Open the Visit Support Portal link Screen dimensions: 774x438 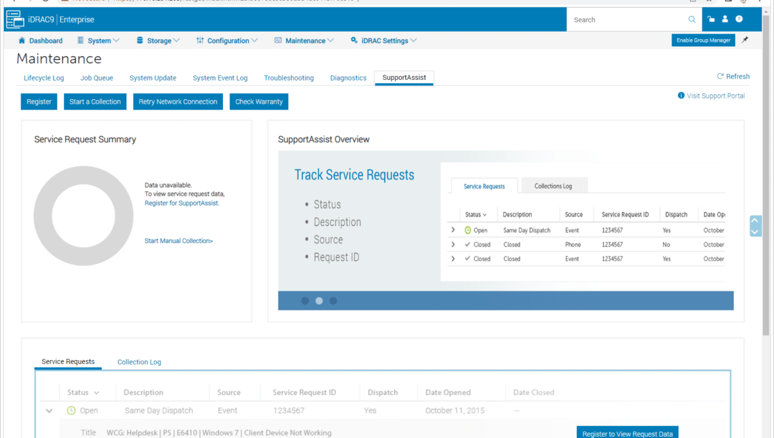coord(716,96)
